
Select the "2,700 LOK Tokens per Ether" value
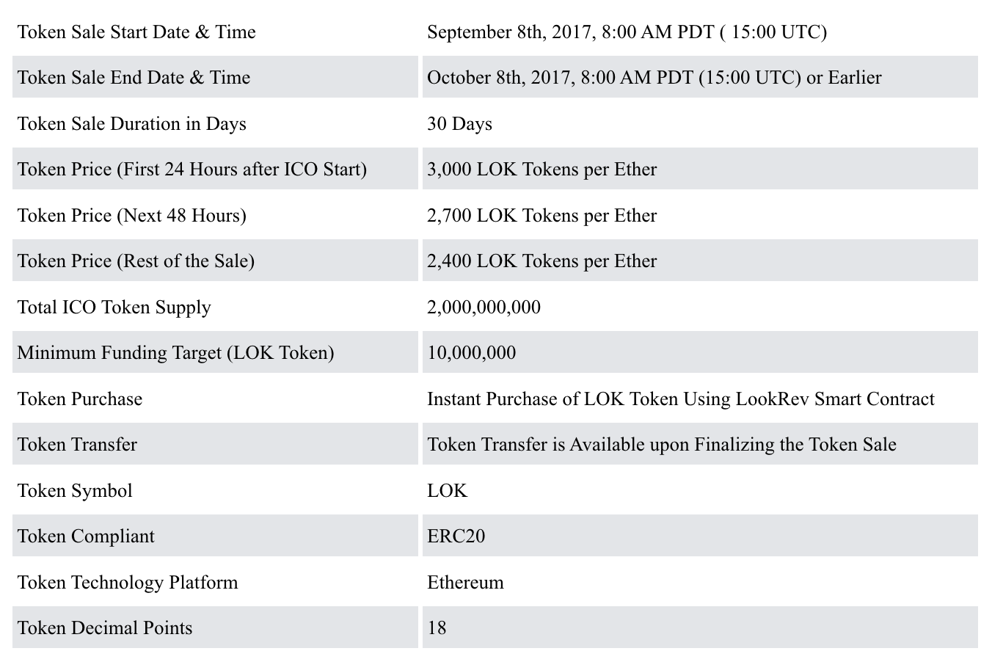click(x=541, y=216)
